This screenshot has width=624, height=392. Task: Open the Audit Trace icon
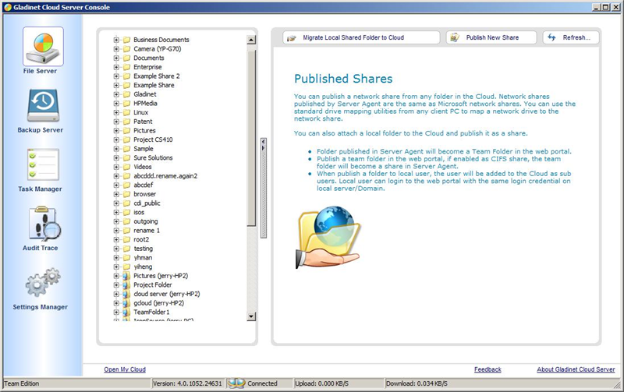(41, 224)
